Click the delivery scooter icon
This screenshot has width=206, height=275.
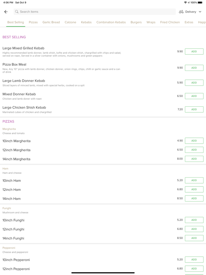181,12
